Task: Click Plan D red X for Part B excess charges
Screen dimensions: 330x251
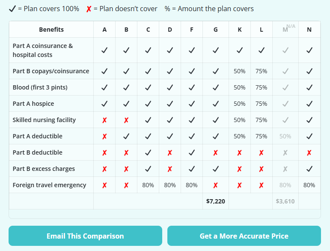Action: tap(170, 169)
